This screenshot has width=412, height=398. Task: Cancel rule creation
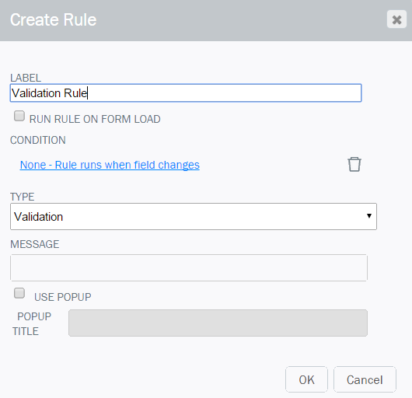pyautogui.click(x=365, y=379)
